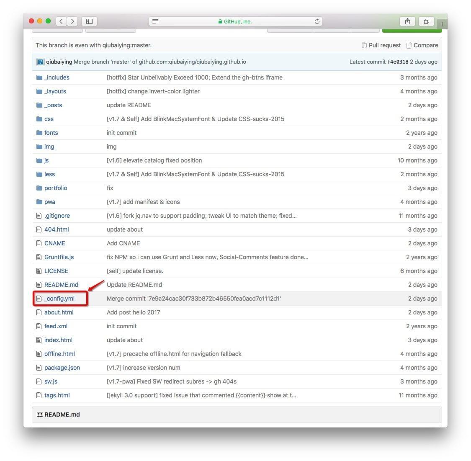The image size is (471, 461).
Task: Open the _includes folder
Action: click(x=57, y=77)
